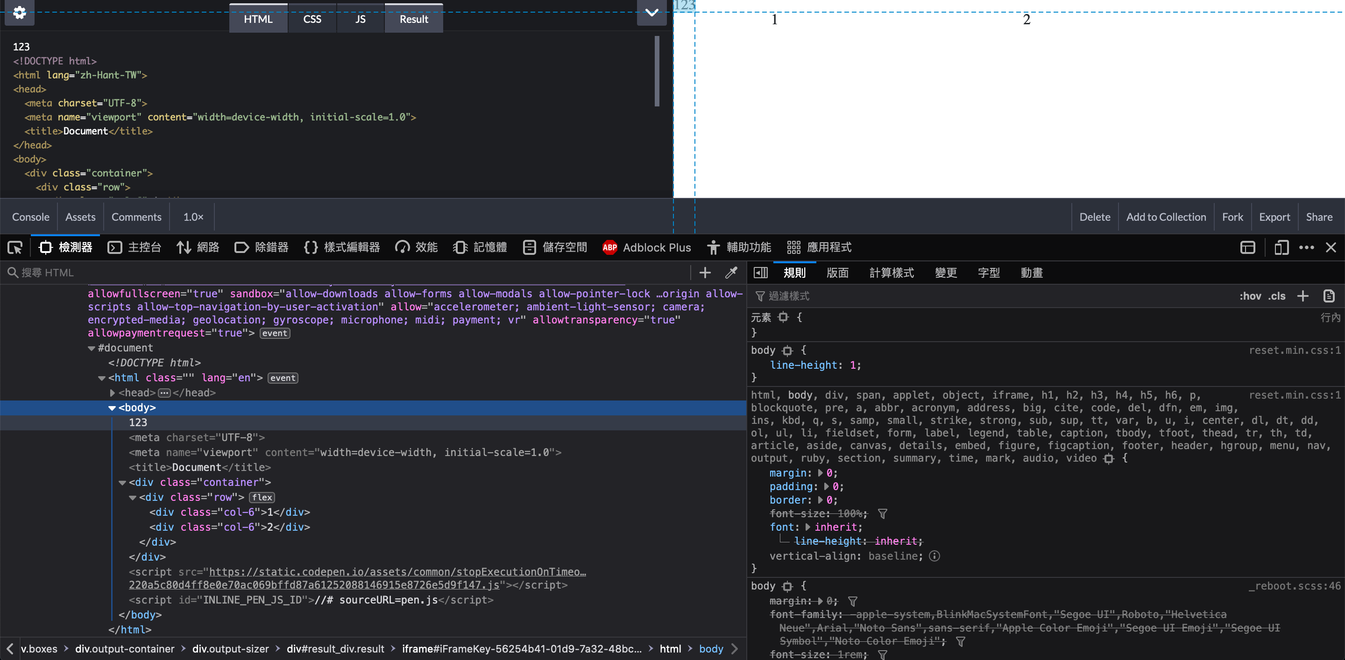
Task: Toggle the sidebar pane layout icon
Action: (x=761, y=272)
